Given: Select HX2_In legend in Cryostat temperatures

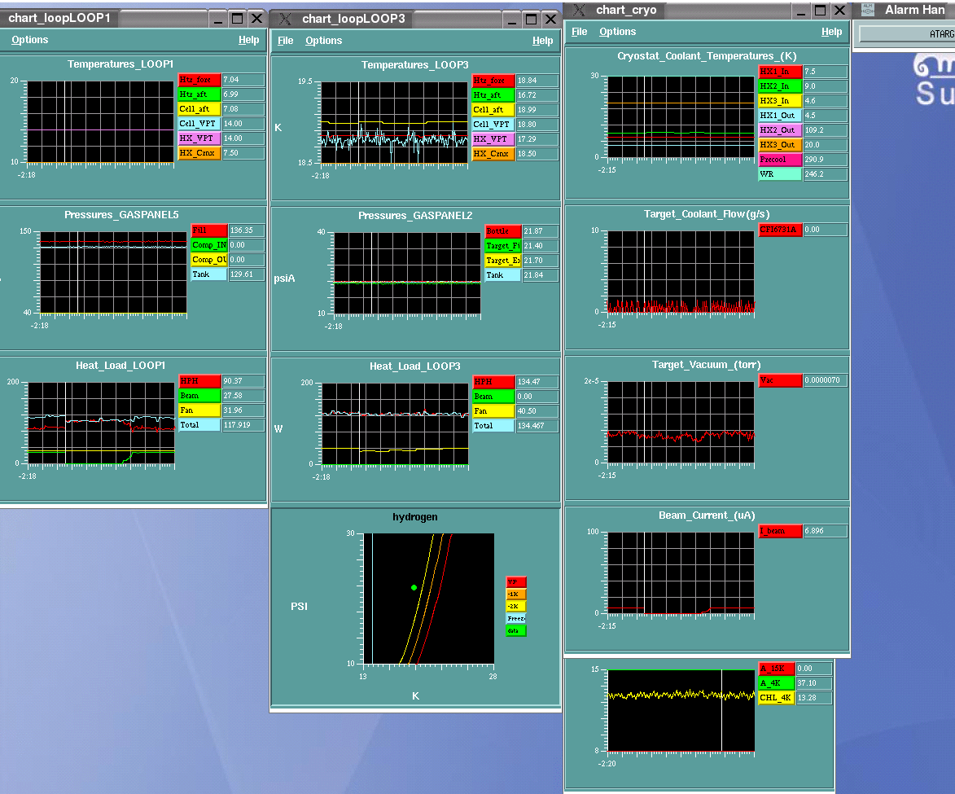Looking at the screenshot, I should tap(780, 86).
